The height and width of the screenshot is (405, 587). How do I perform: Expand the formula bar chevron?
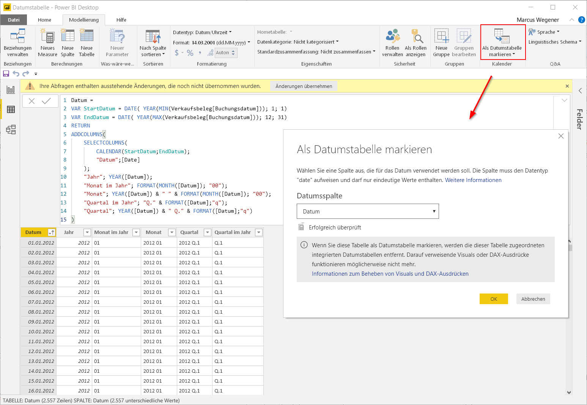[x=564, y=100]
